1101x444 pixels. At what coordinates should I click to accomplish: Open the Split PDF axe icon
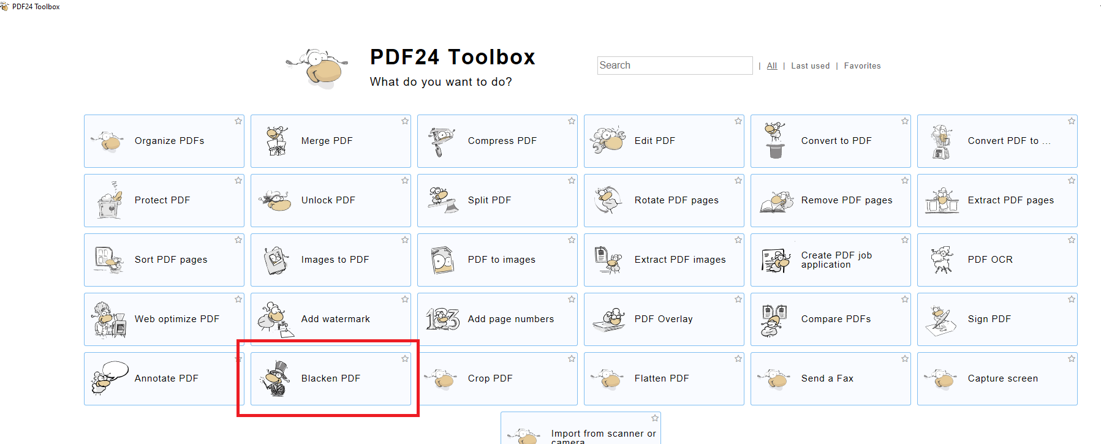[443, 200]
